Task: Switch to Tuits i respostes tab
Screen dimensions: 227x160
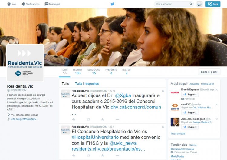Action: (x=87, y=84)
